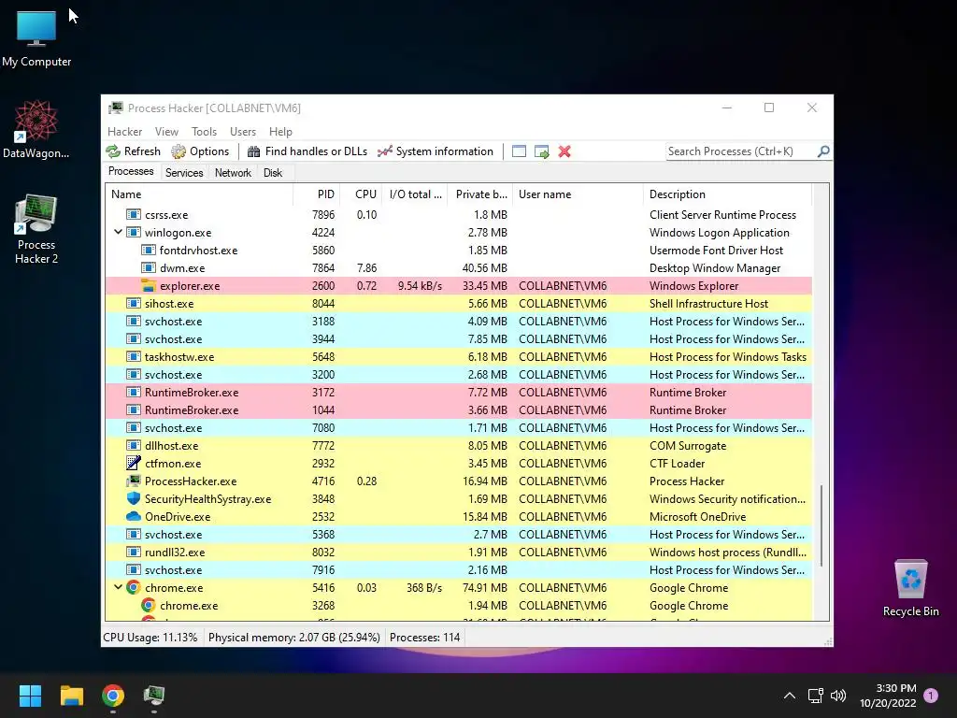
Task: Click the red X terminate icon
Action: (x=564, y=151)
